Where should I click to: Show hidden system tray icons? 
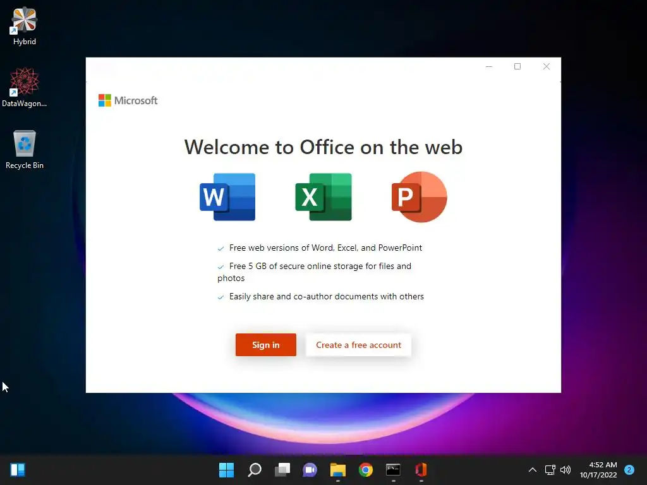click(x=533, y=470)
